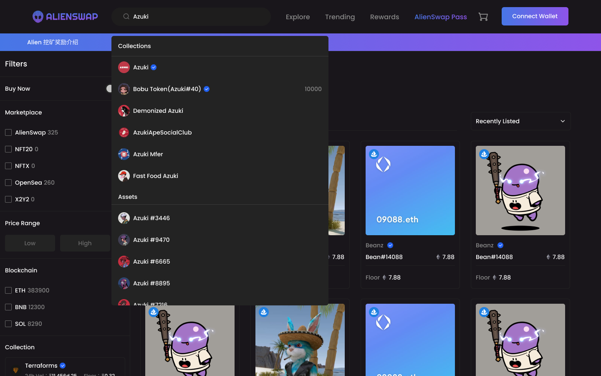Image resolution: width=601 pixels, height=376 pixels.
Task: Select AzukiApeSocialClub search result
Action: (220, 132)
